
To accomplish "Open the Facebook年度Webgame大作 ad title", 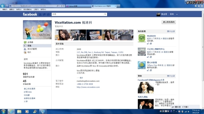I will click(151, 80).
